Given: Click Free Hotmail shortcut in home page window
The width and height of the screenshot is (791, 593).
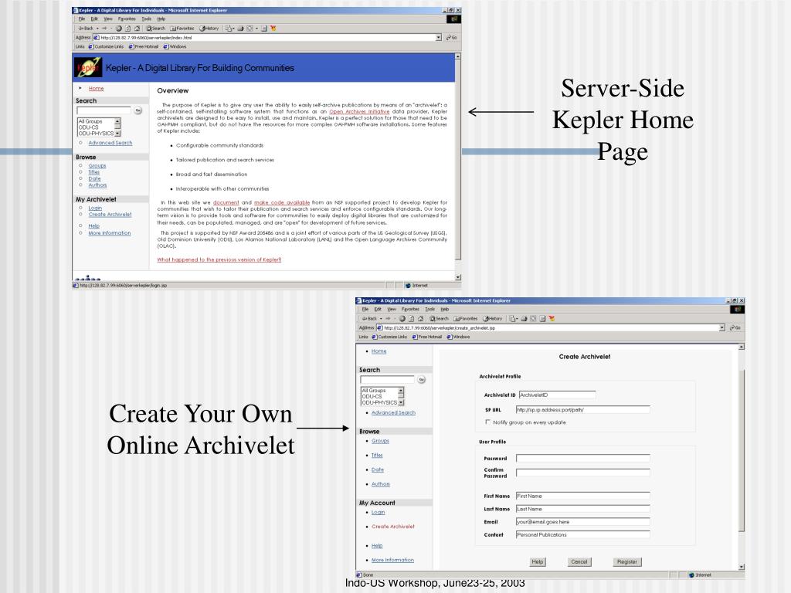Looking at the screenshot, I should click(144, 46).
